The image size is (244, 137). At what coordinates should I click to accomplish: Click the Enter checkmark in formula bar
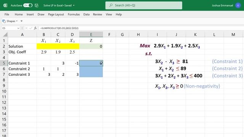point(30,28)
